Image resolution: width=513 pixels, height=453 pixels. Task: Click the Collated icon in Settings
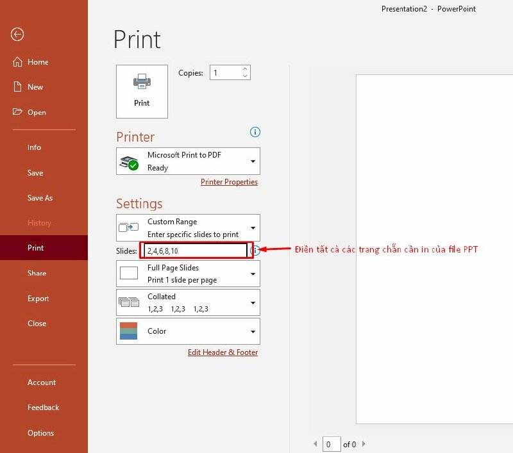(128, 302)
